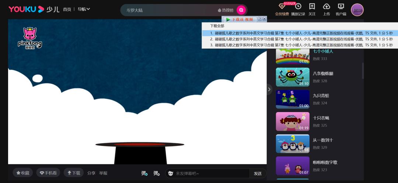This screenshot has width=398, height=183.
Task: Click the 上传 cloud upload icon
Action: pos(327,6)
